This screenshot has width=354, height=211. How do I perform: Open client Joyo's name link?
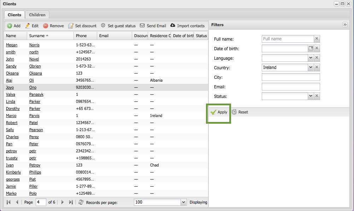coord(10,87)
